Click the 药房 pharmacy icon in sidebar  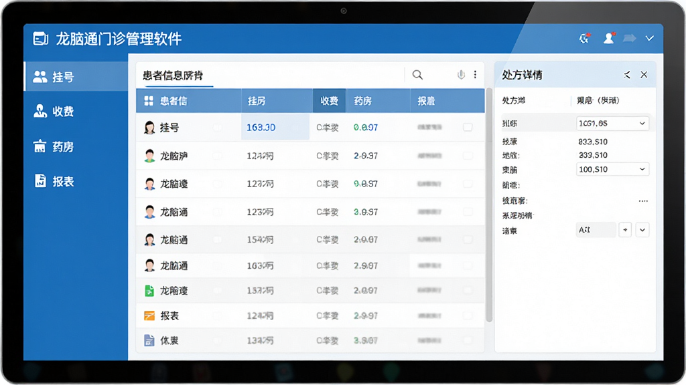40,146
